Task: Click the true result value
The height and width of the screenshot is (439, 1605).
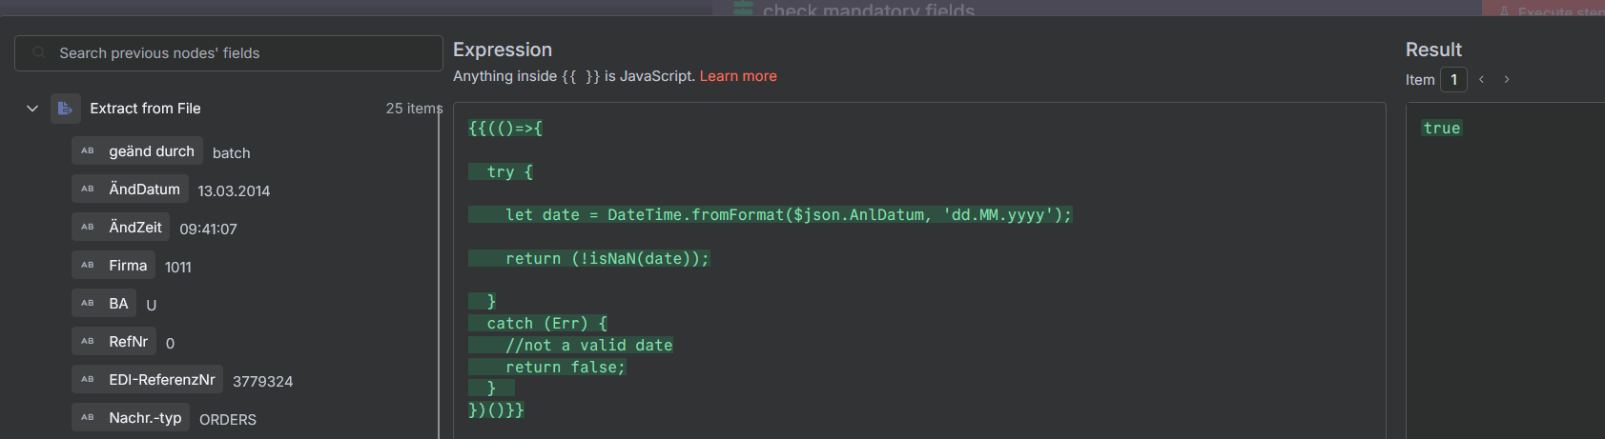Action: pos(1441,129)
